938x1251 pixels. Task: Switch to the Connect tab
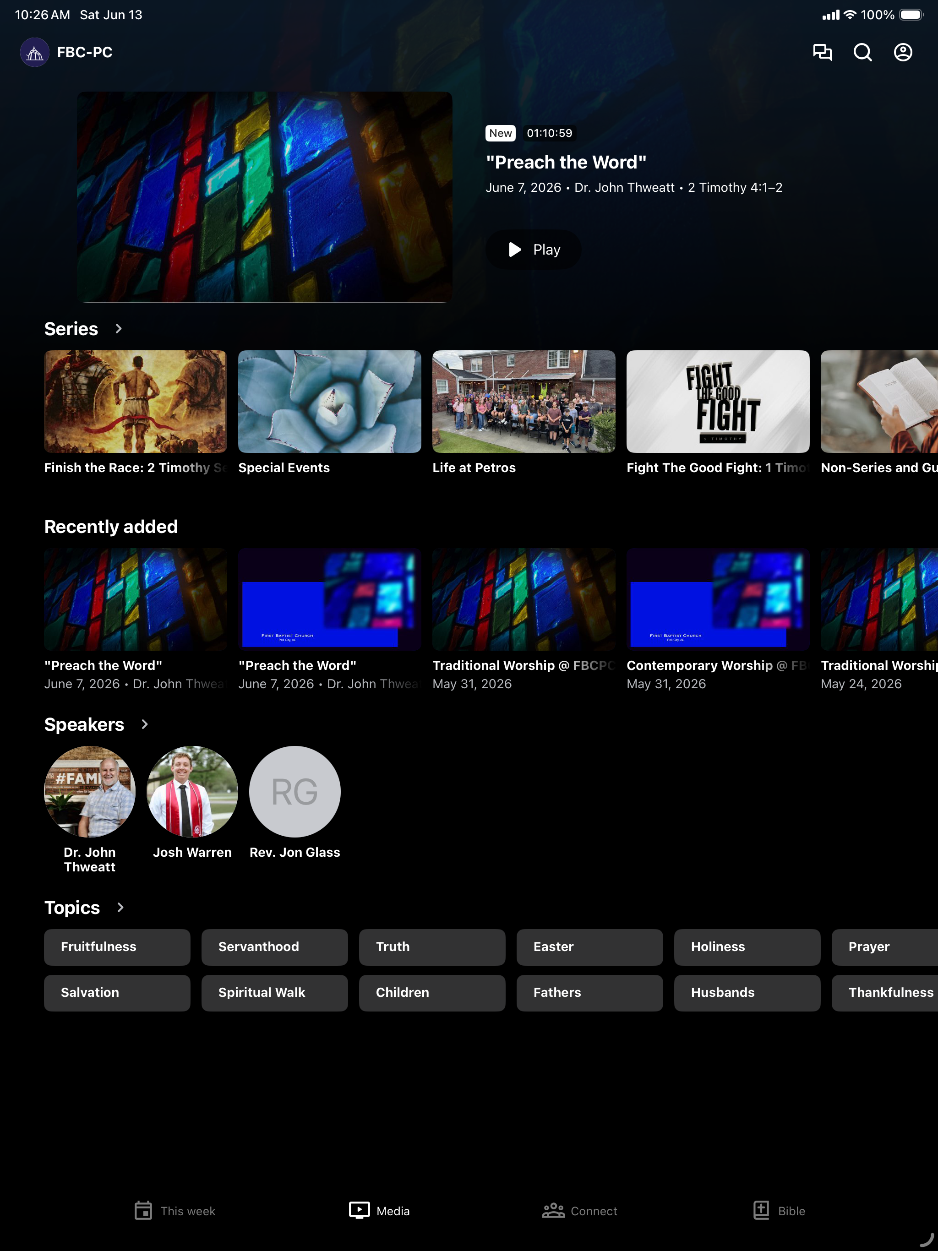(x=579, y=1211)
